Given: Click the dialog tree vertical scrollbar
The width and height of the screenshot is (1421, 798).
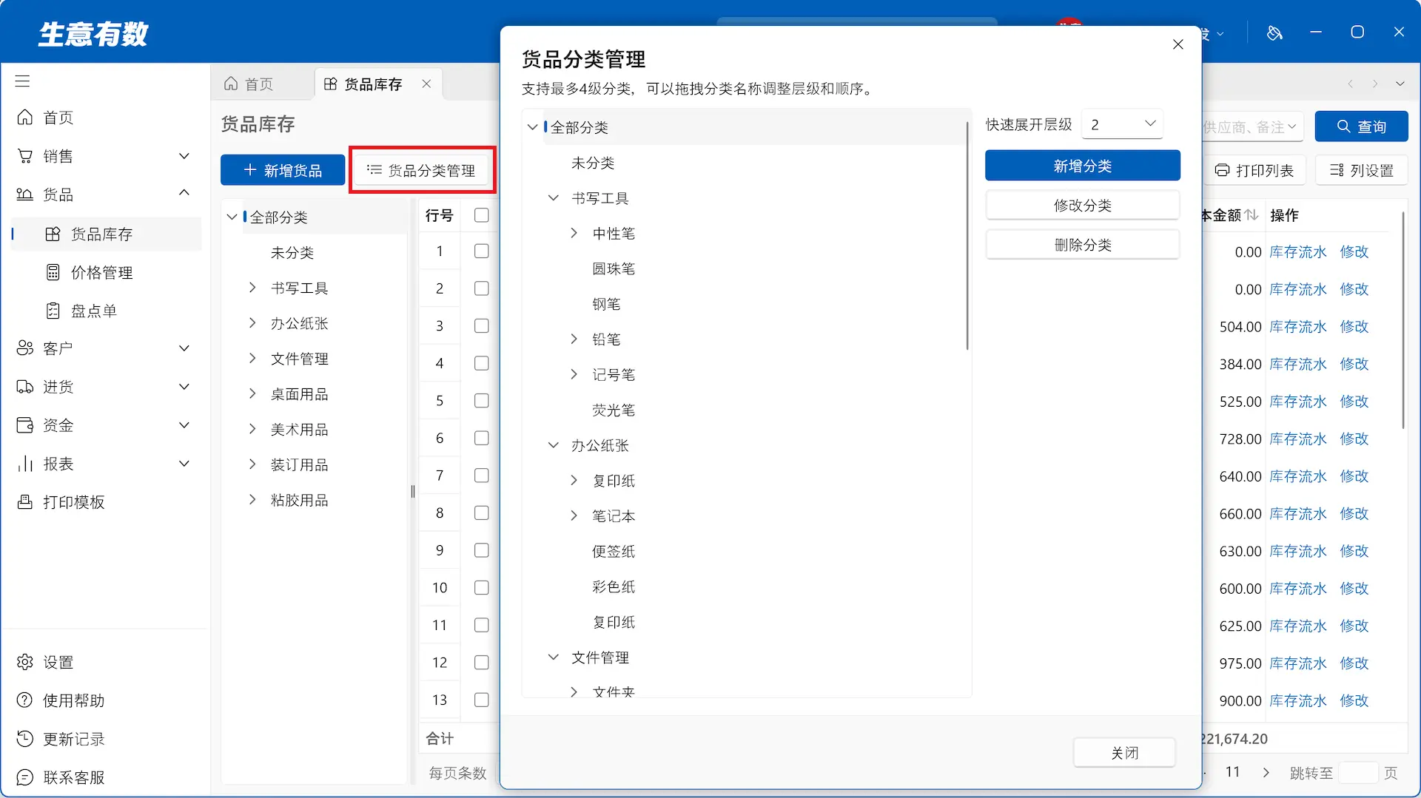Looking at the screenshot, I should (x=967, y=235).
